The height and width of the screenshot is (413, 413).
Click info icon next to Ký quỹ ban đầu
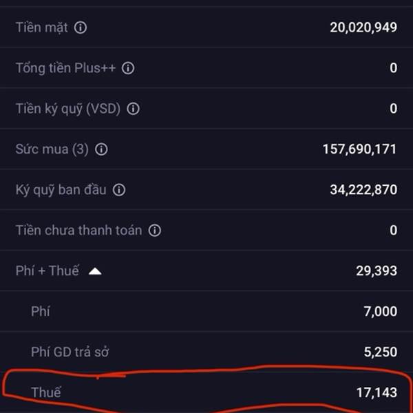coord(119,190)
